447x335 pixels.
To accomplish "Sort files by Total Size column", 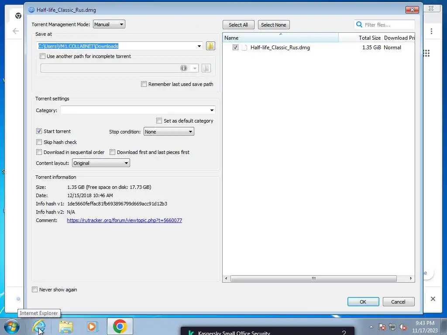I will 360,38.
